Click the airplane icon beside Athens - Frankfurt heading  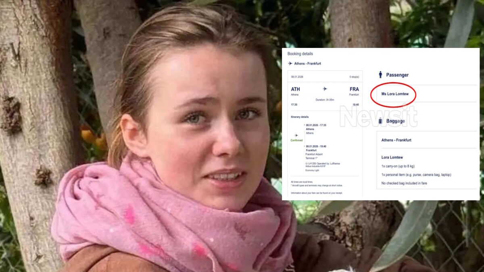pos(290,64)
